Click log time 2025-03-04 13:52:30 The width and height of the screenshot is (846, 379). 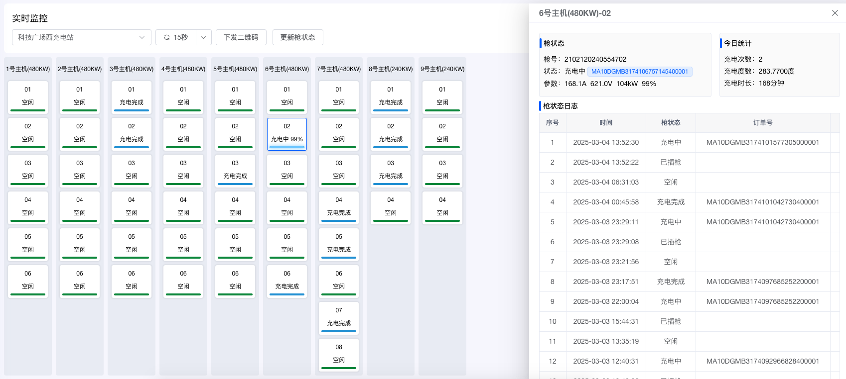(x=606, y=142)
